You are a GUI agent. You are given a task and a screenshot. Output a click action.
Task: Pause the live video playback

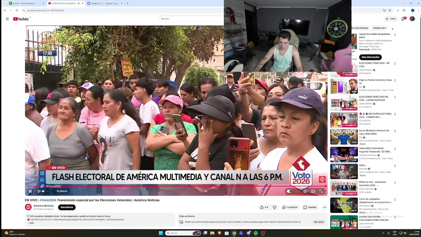[x=30, y=191]
